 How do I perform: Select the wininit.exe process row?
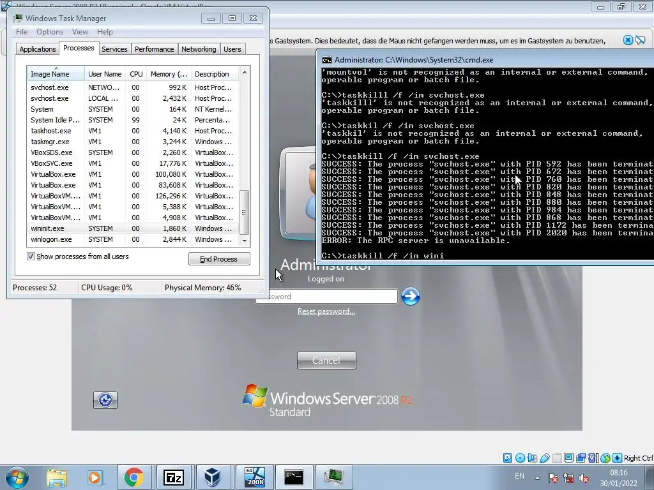(133, 228)
